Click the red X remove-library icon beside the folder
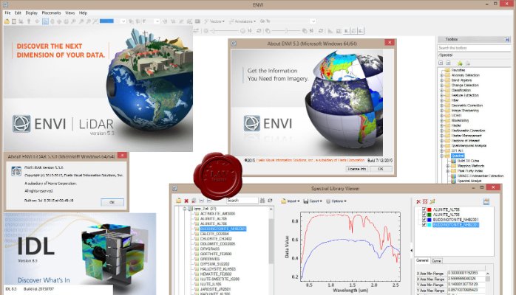 [186, 201]
